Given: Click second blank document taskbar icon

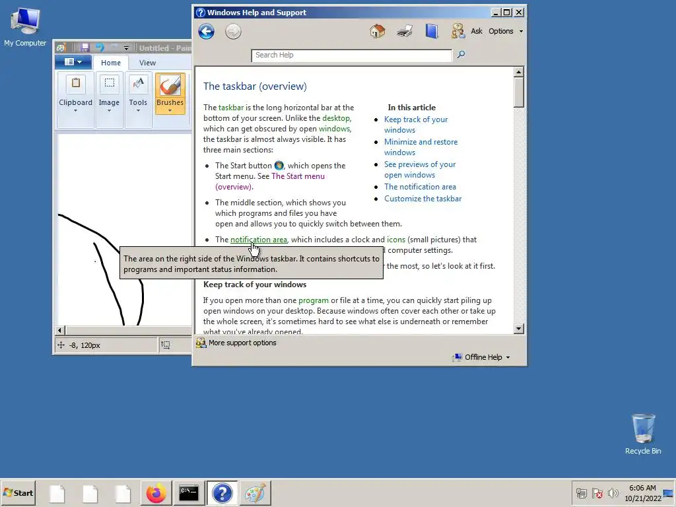Looking at the screenshot, I should point(90,493).
